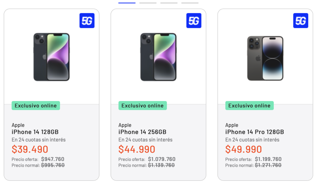The height and width of the screenshot is (186, 321).
Task: Click the $49.990 installment price
Action: [x=244, y=149]
